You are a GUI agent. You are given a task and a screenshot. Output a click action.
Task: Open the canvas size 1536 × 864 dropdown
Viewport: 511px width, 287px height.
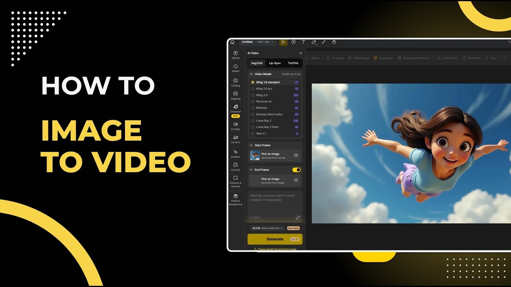click(265, 42)
